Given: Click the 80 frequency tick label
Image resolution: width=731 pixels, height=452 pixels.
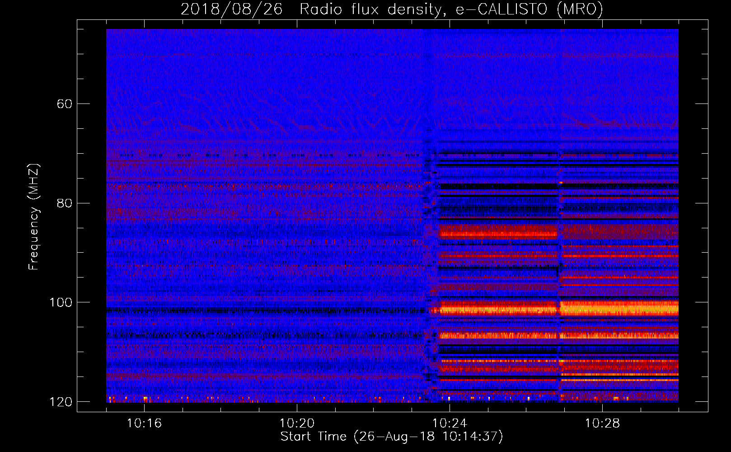Looking at the screenshot, I should (65, 203).
